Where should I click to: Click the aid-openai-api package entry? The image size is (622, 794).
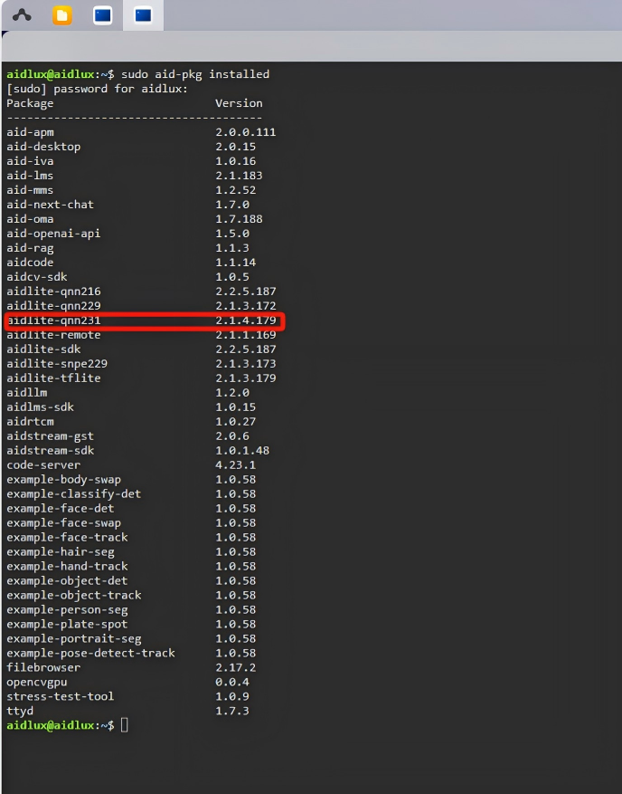[x=53, y=234]
